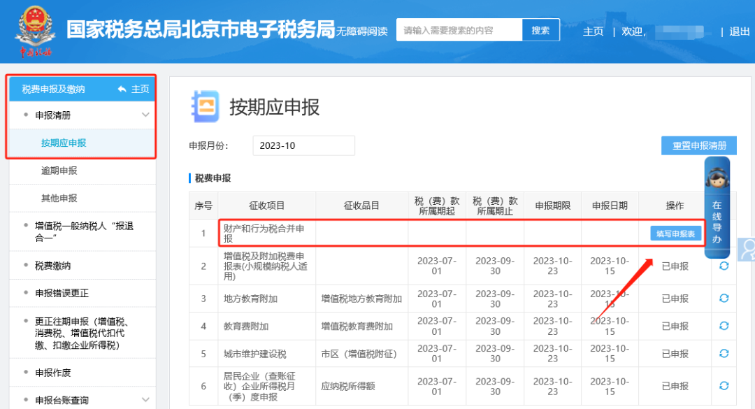Select 其他申报 in the sidebar

pyautogui.click(x=59, y=198)
